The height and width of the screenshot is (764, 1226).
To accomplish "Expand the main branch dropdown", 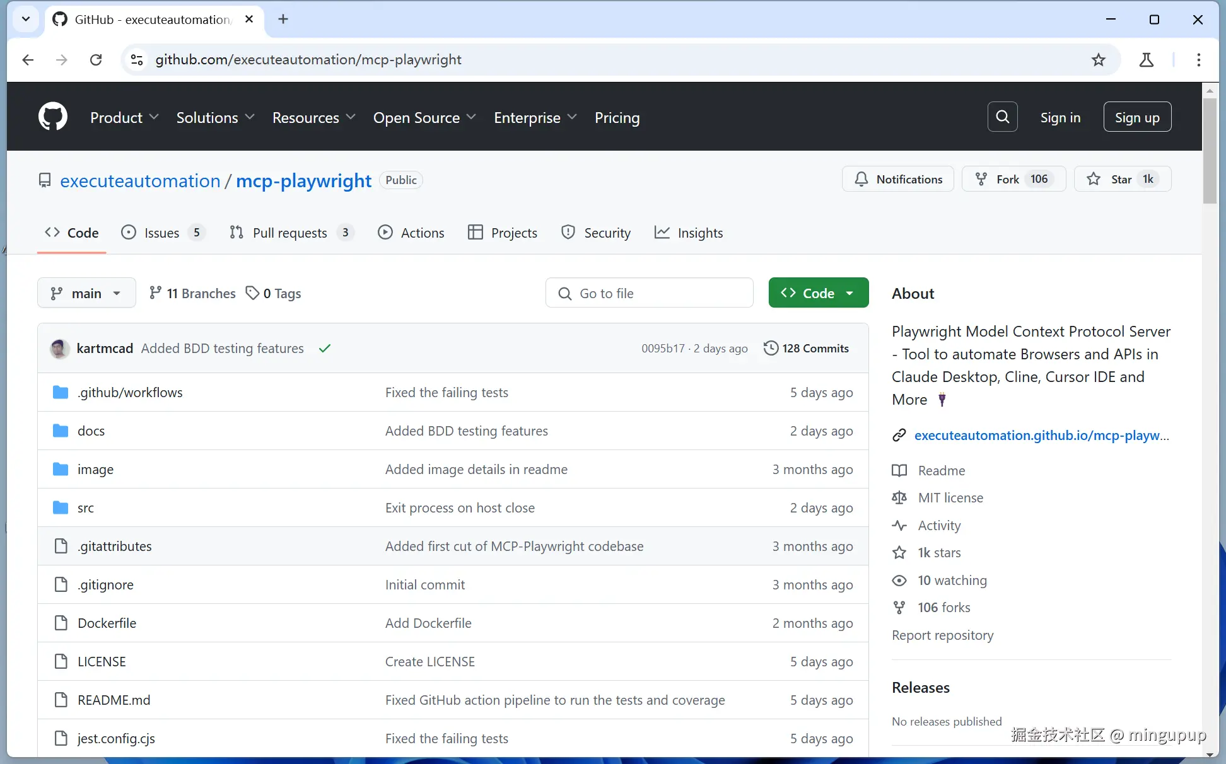I will pyautogui.click(x=86, y=293).
